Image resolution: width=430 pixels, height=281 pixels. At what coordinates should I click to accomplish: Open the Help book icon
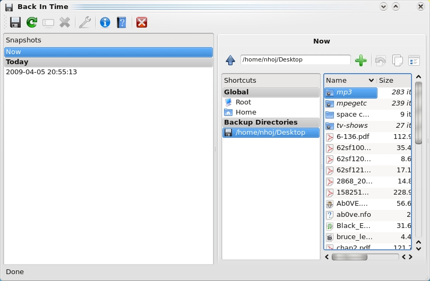point(122,22)
